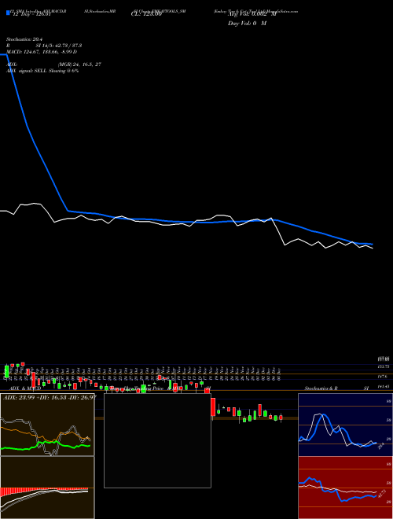Click the '(MGR) 24, 16.5, 27' ADX values

(x=79, y=64)
